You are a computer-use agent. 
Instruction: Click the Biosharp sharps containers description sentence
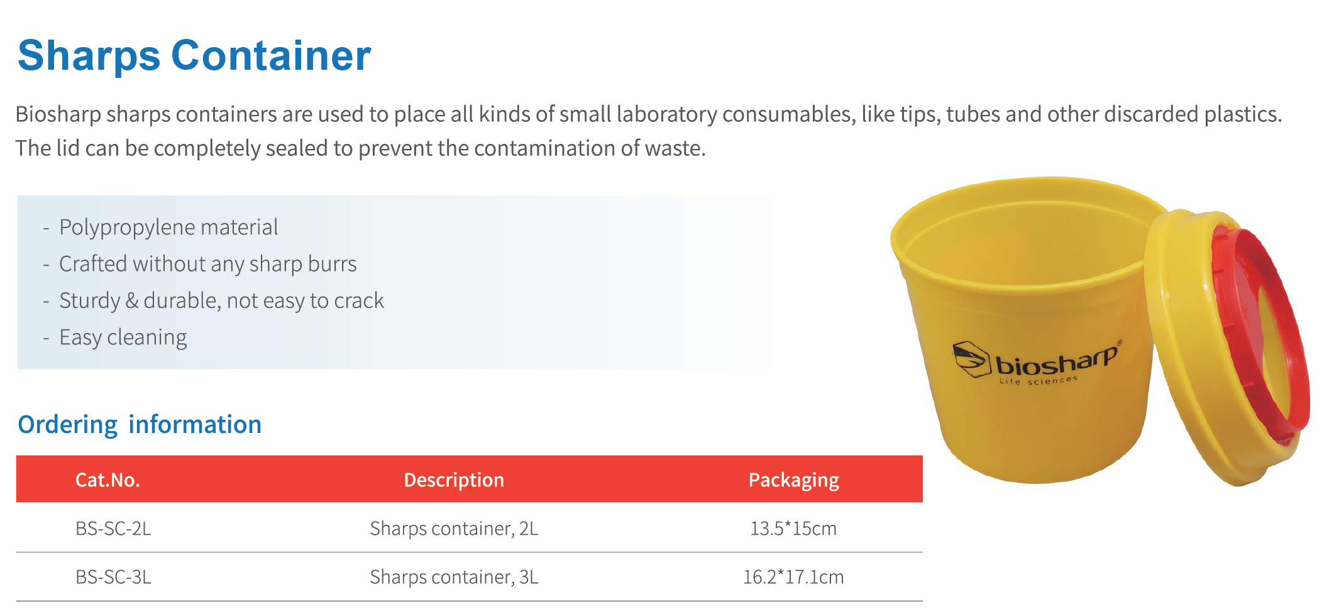tap(647, 114)
